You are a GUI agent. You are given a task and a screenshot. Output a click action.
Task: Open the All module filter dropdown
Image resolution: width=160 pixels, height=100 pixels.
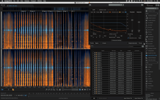(x=151, y=8)
